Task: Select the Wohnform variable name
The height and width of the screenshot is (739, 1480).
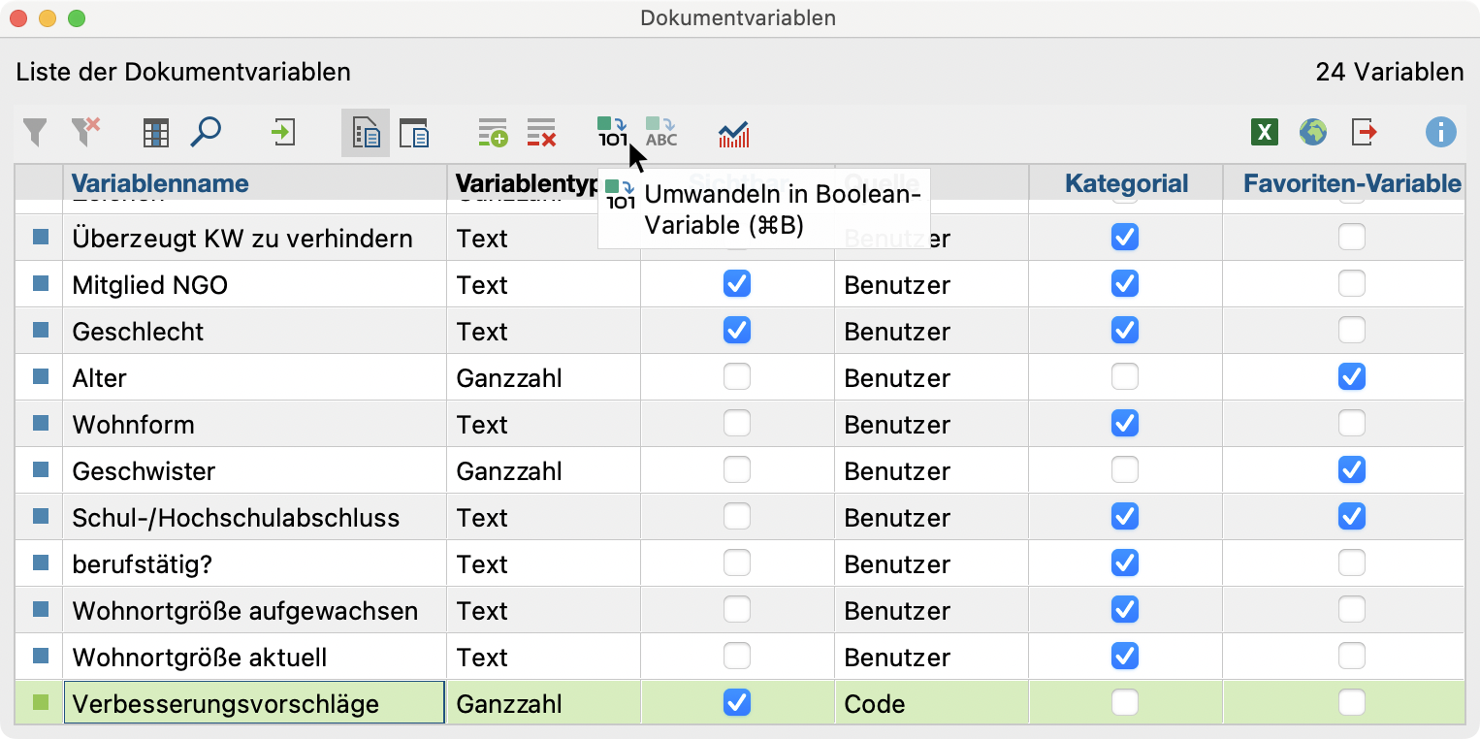Action: (x=133, y=424)
